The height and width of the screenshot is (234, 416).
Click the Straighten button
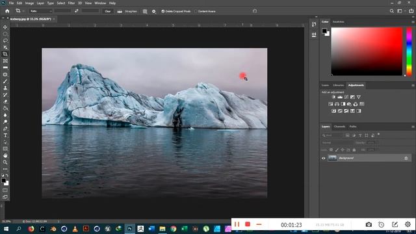(x=127, y=12)
